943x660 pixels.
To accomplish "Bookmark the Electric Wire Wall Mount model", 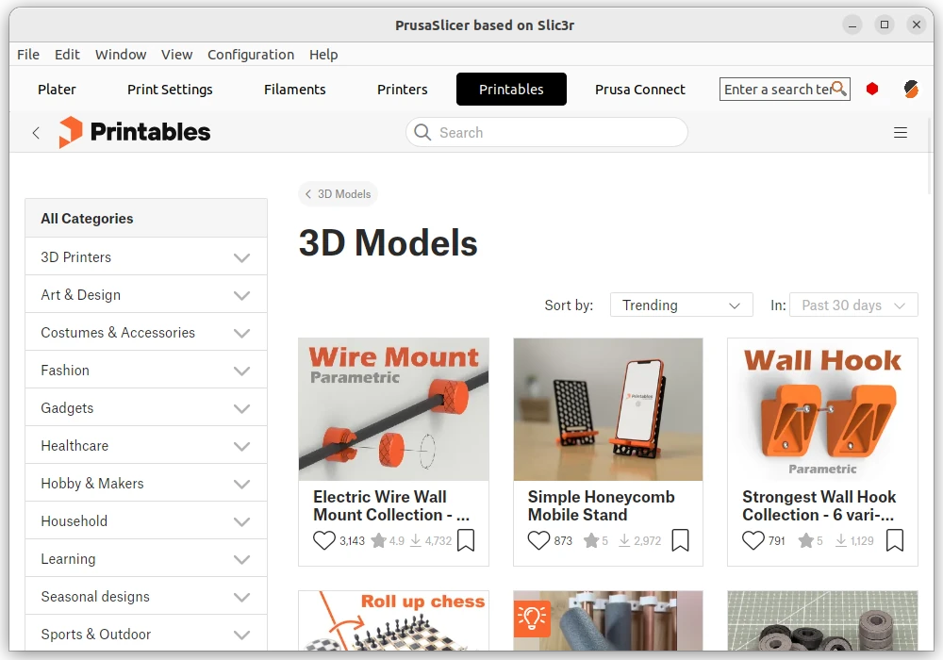I will [x=466, y=540].
